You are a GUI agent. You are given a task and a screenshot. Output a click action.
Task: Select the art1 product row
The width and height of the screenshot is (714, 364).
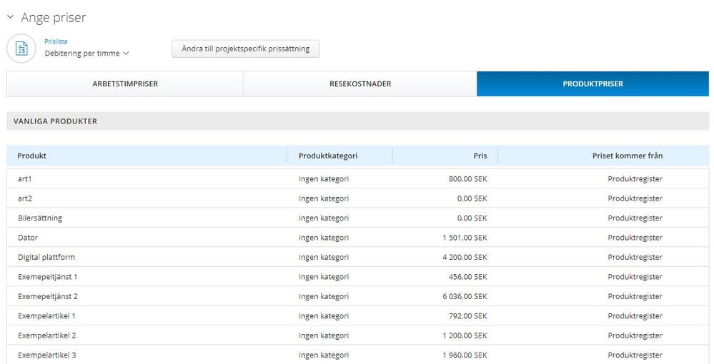click(x=357, y=179)
